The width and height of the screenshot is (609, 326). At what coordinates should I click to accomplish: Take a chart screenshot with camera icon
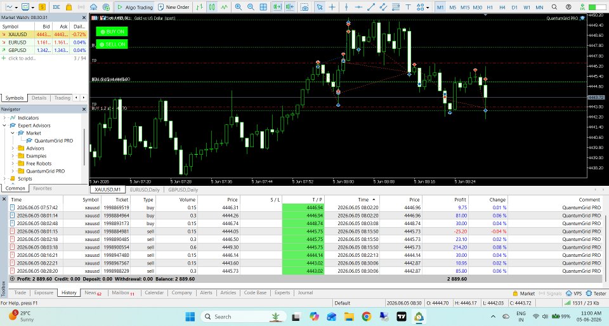coord(305,7)
